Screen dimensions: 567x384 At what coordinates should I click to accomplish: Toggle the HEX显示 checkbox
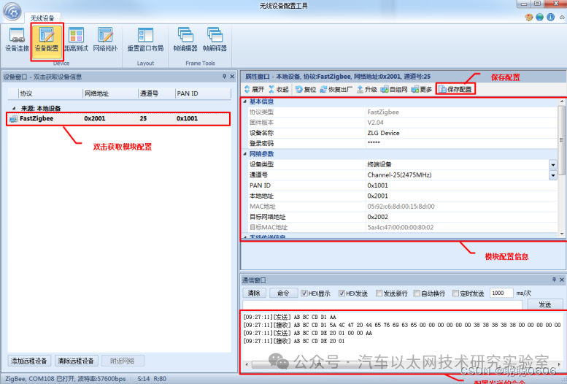304,293
